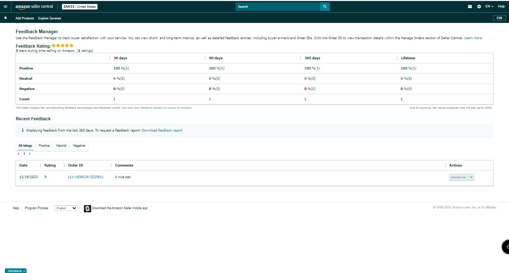Open Explore Services menu item
Viewport: 509px width, 273px height.
[x=49, y=18]
